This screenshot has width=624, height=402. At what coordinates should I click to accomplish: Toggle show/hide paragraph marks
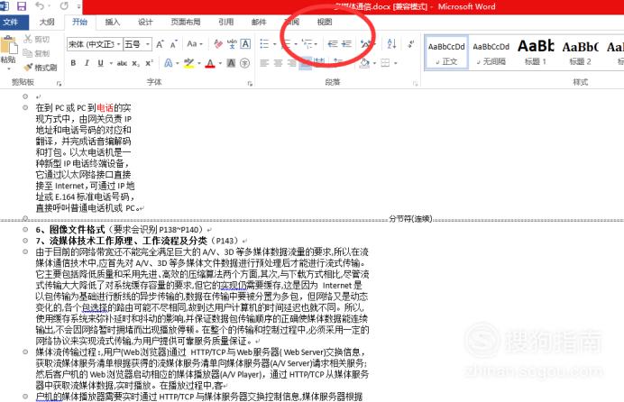coord(410,44)
